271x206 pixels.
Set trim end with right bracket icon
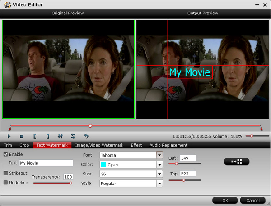click(x=48, y=136)
